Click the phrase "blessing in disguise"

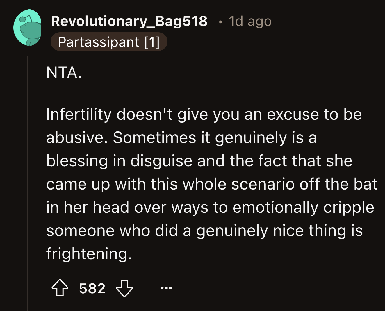[119, 161]
